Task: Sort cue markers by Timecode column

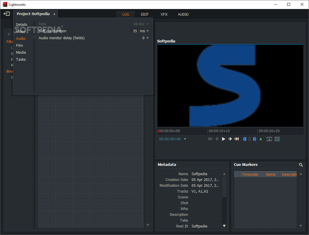Action: 252,174
